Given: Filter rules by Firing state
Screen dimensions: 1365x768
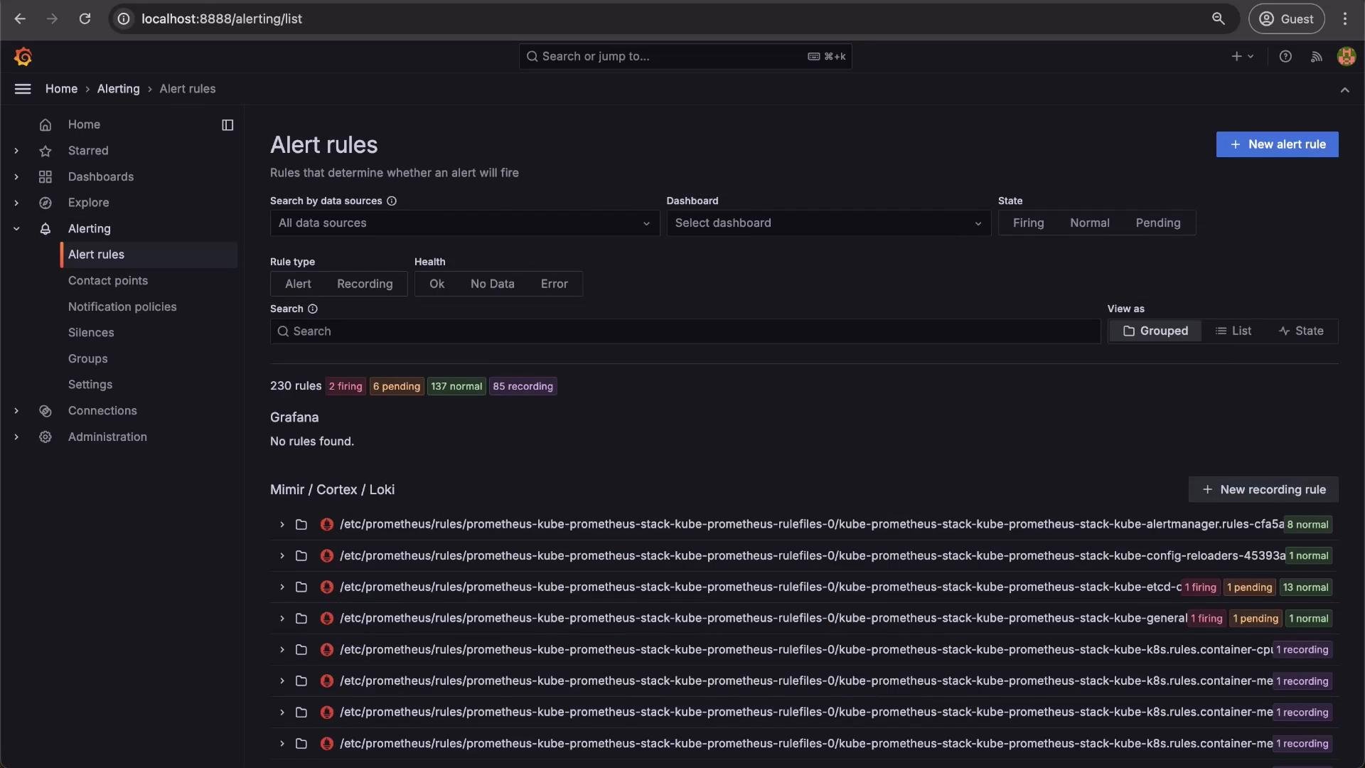Looking at the screenshot, I should coord(1028,223).
